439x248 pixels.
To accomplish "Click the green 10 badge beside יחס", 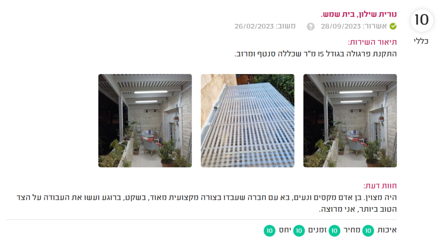I will (x=269, y=231).
